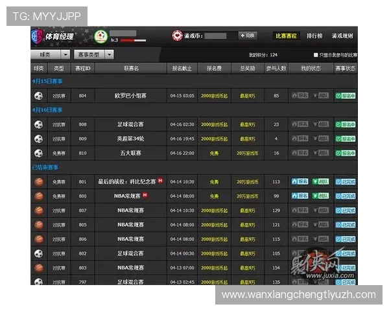
Task: Click 已完成 status for match 800
Action: [x=346, y=196]
